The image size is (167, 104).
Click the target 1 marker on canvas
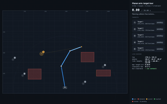click(x=42, y=54)
